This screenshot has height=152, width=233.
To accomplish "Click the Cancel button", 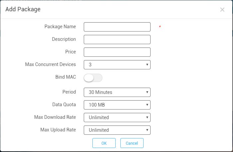I will (x=132, y=143).
